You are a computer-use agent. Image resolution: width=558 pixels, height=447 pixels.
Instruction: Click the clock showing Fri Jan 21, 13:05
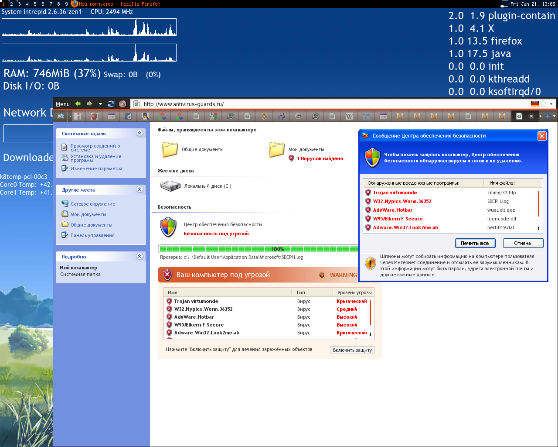coord(533,4)
